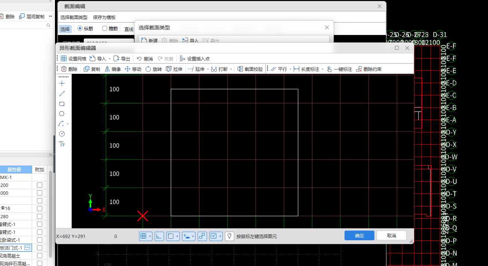Click the 删除 delete tool in the editor
Screen dimensions: 488x266
click(69, 69)
